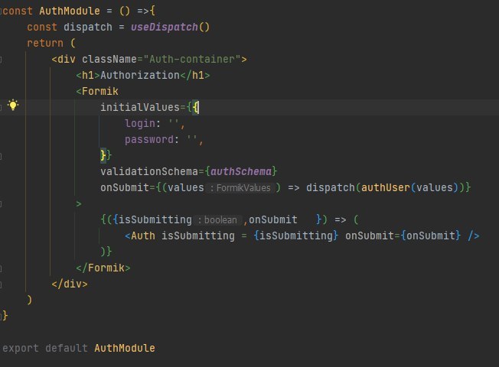Click the FormikValues inlay type hint
The width and height of the screenshot is (499, 367).
click(x=240, y=188)
